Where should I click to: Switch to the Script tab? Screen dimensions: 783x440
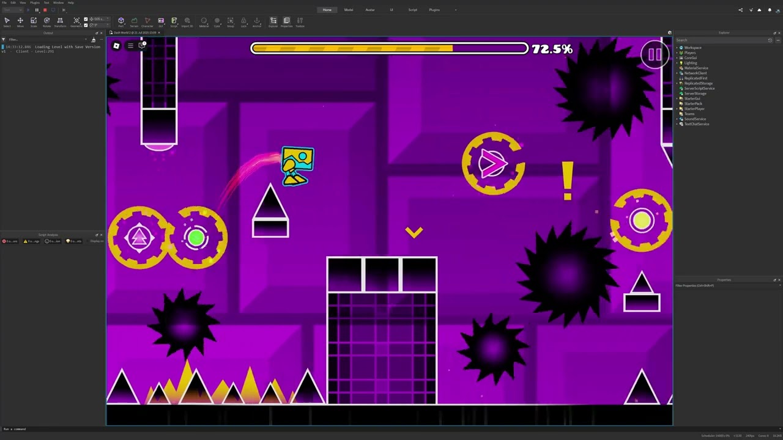tap(413, 10)
